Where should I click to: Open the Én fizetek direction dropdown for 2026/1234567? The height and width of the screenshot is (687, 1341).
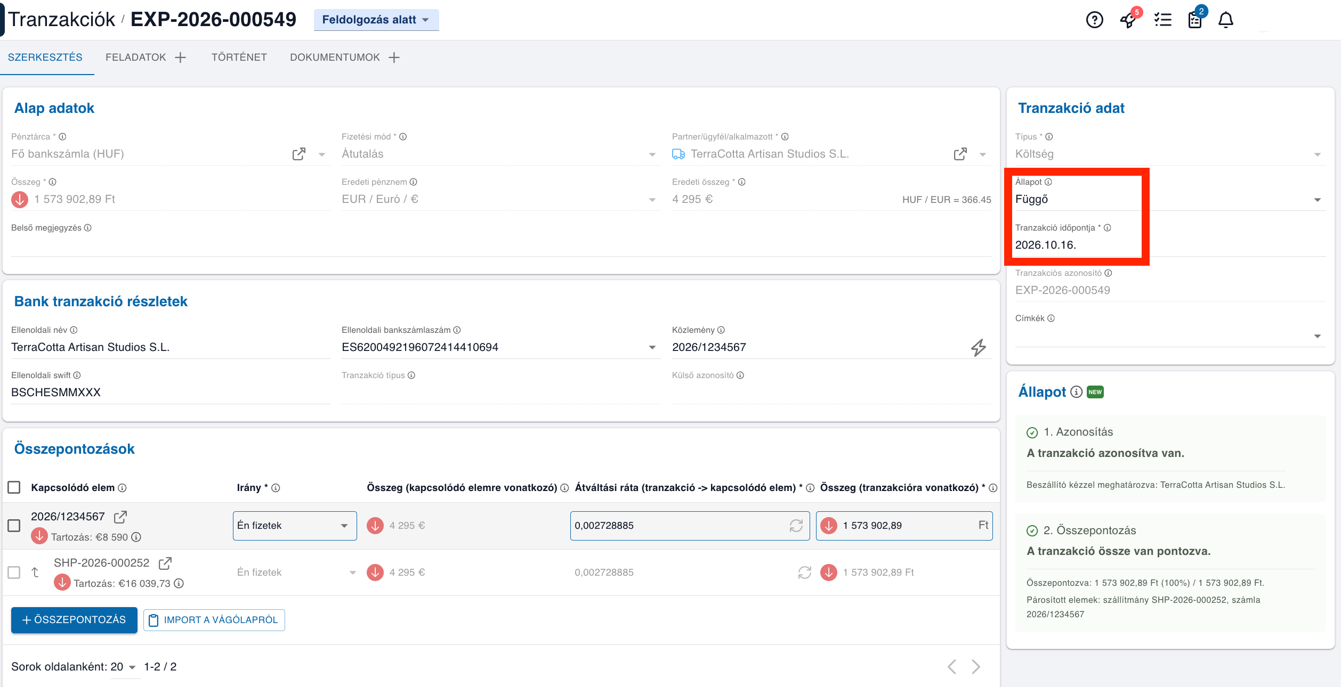tap(295, 526)
